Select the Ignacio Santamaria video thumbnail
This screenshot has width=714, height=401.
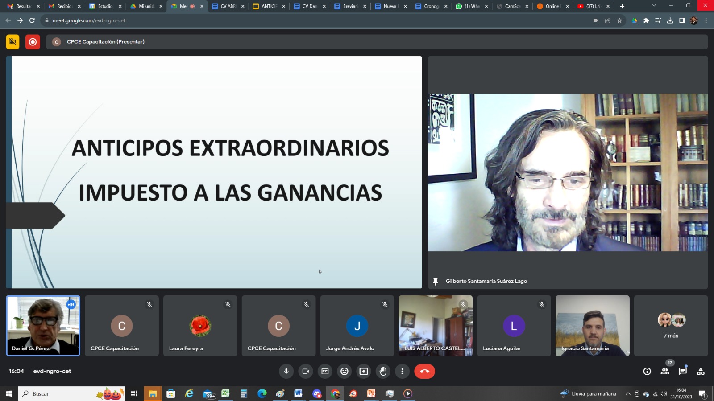click(592, 326)
